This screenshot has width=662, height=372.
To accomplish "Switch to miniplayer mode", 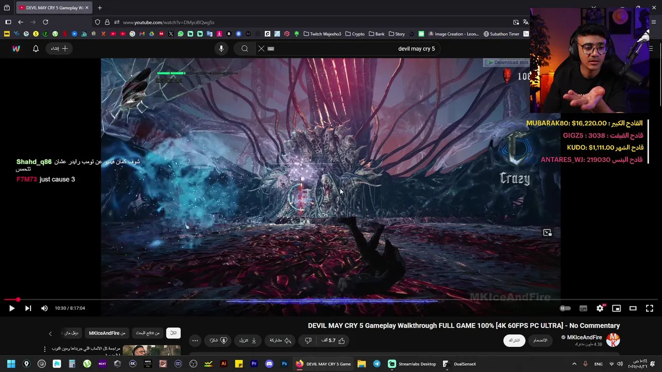I will [616, 308].
